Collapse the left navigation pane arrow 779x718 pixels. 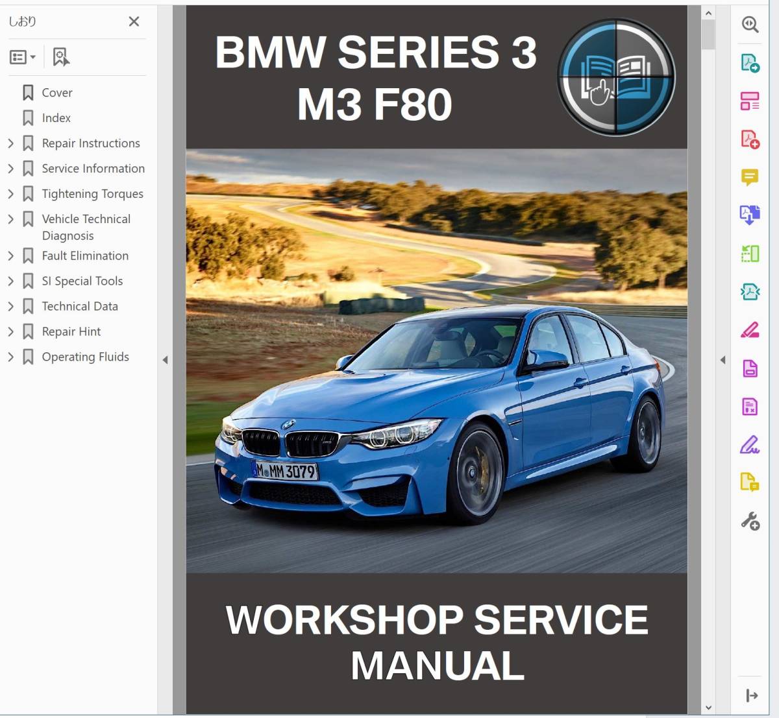(165, 360)
